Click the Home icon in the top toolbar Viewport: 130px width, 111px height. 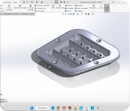(x=24, y=2)
